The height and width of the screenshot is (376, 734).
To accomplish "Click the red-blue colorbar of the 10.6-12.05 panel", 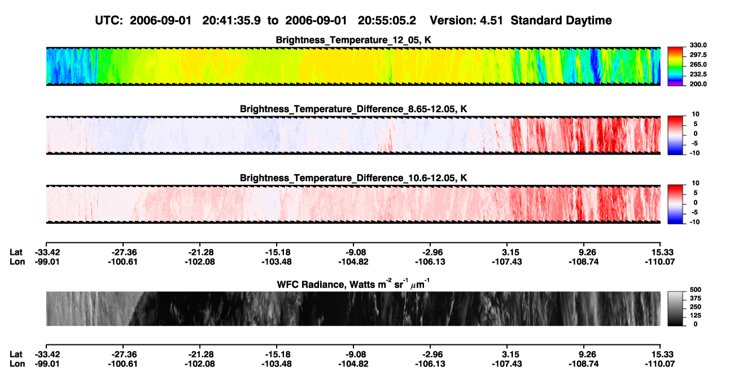I will (676, 204).
